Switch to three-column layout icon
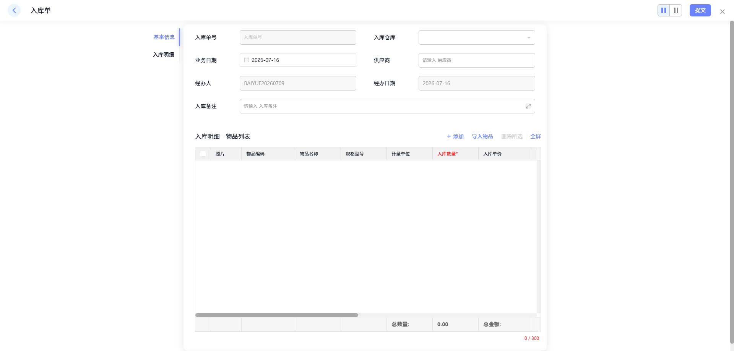Image resolution: width=734 pixels, height=351 pixels. coord(676,10)
